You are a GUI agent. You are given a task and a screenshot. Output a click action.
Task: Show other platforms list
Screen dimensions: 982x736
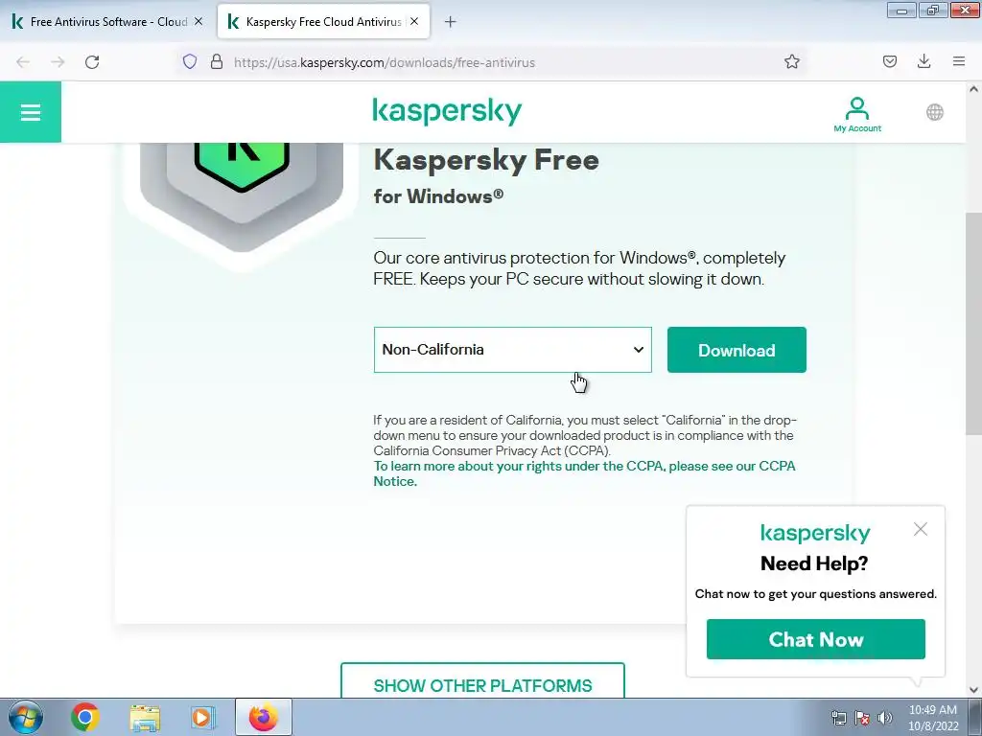point(482,682)
